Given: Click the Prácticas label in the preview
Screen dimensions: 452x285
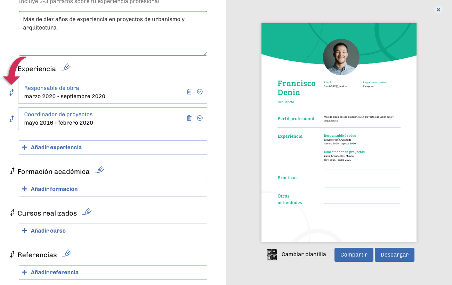Looking at the screenshot, I should coord(288,178).
